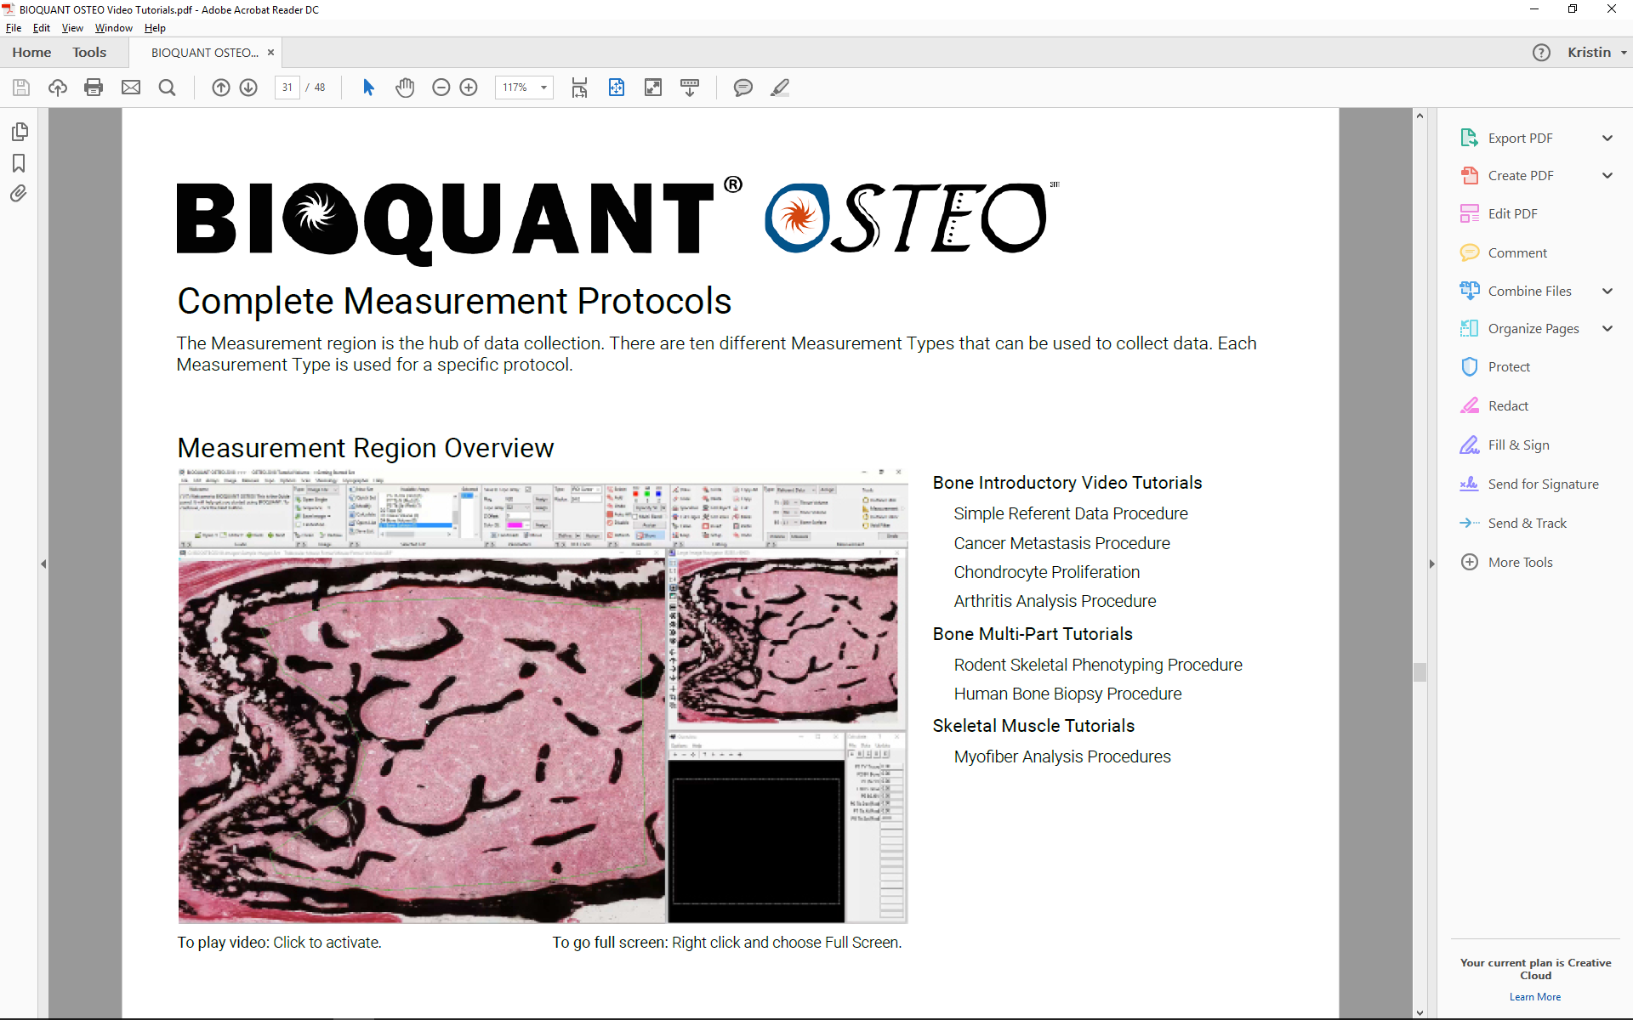This screenshot has height=1020, width=1633.
Task: Switch to the Home tab
Action: (x=31, y=53)
